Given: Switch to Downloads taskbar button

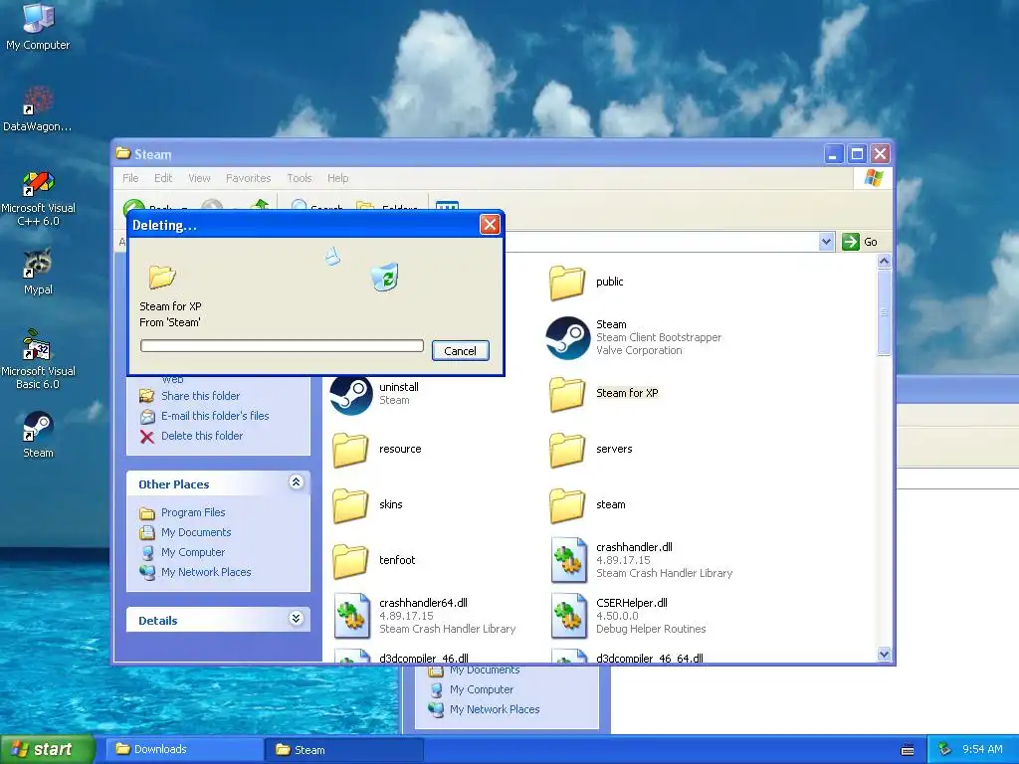Looking at the screenshot, I should [x=185, y=750].
